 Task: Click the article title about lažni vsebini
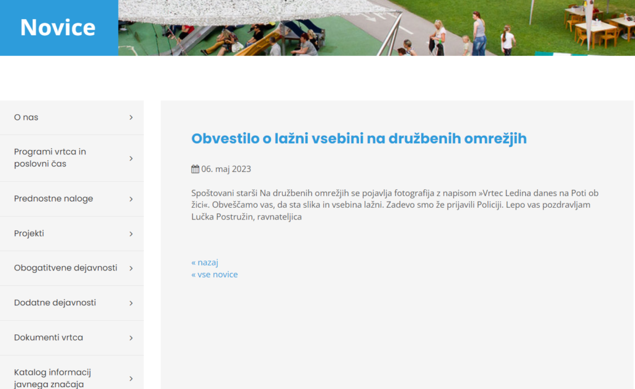tap(358, 138)
